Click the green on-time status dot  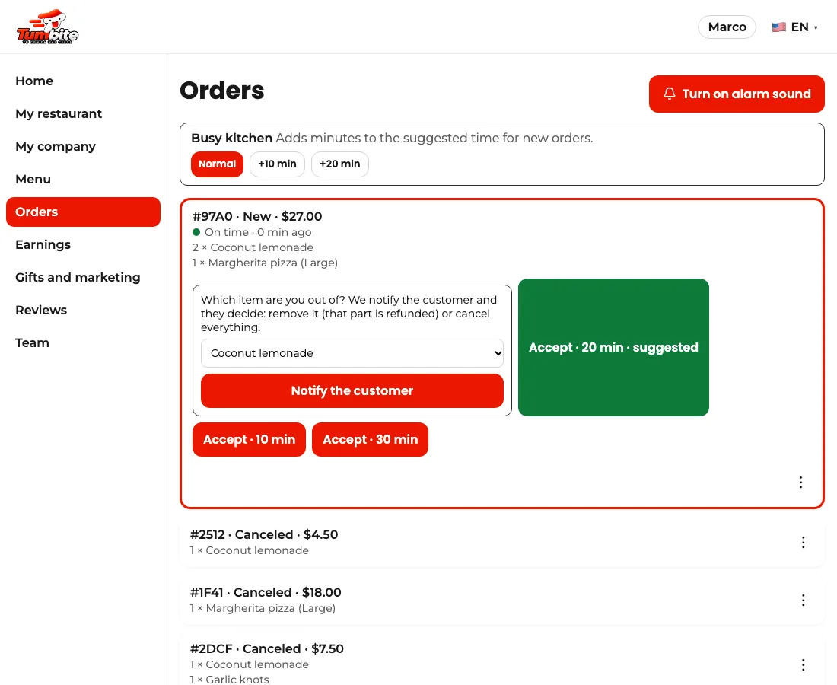(196, 232)
